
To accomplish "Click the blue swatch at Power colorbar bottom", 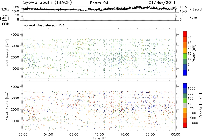I will (185, 73).
